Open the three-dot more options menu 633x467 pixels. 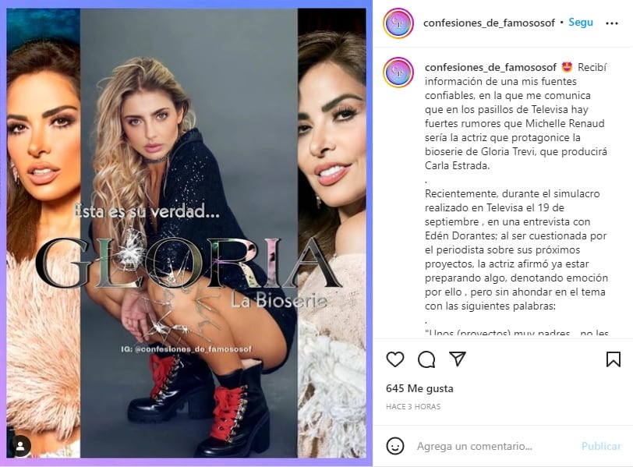[612, 23]
